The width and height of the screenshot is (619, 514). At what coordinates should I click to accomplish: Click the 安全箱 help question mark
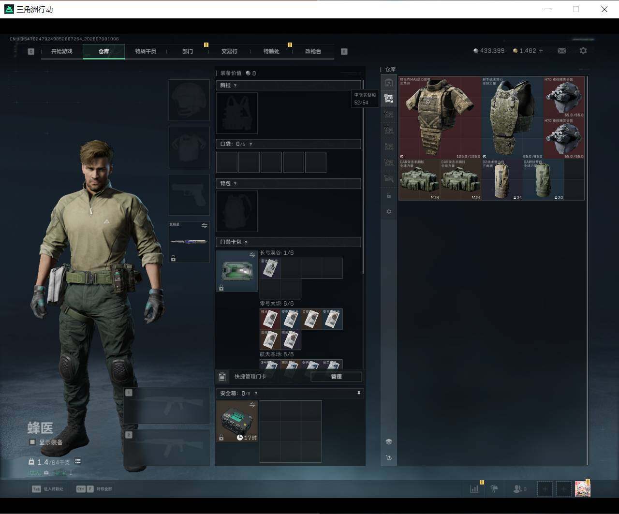tap(256, 394)
